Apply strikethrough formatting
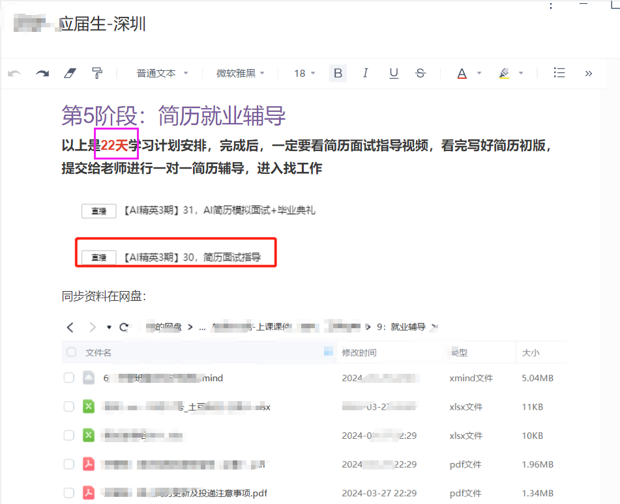The width and height of the screenshot is (620, 504). (x=421, y=73)
